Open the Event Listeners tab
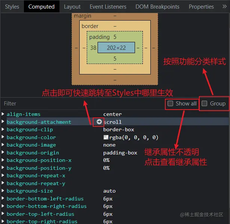 pos(108,7)
